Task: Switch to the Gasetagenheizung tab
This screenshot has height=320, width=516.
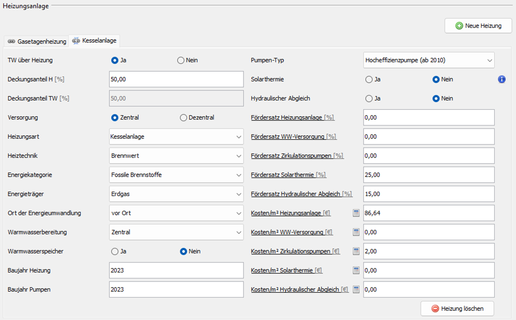Action: pos(37,42)
